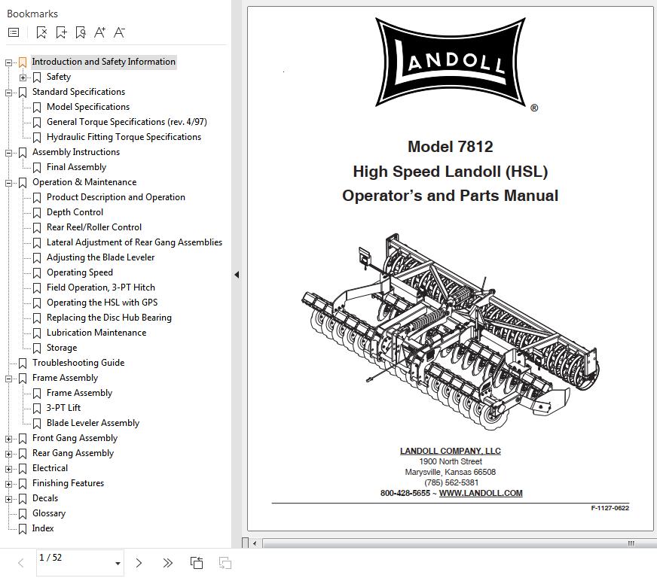Jump to the last page

point(167,563)
